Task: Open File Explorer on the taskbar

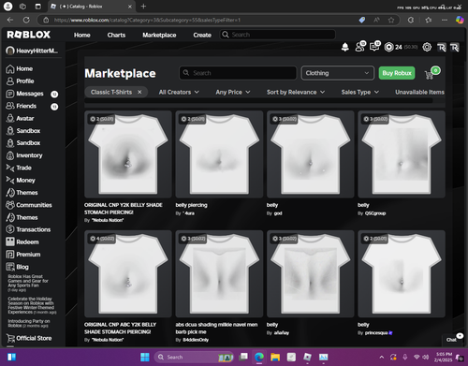Action: pyautogui.click(x=275, y=357)
